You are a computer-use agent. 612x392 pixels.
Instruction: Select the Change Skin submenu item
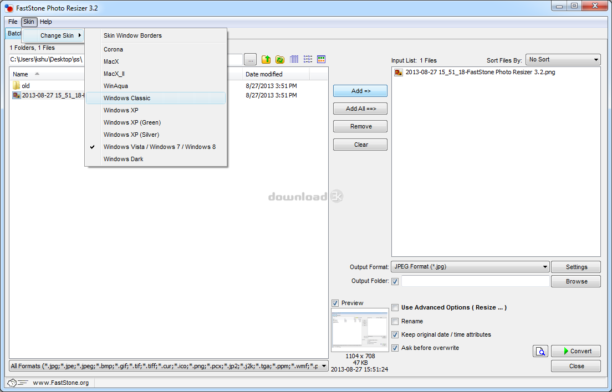pos(53,35)
